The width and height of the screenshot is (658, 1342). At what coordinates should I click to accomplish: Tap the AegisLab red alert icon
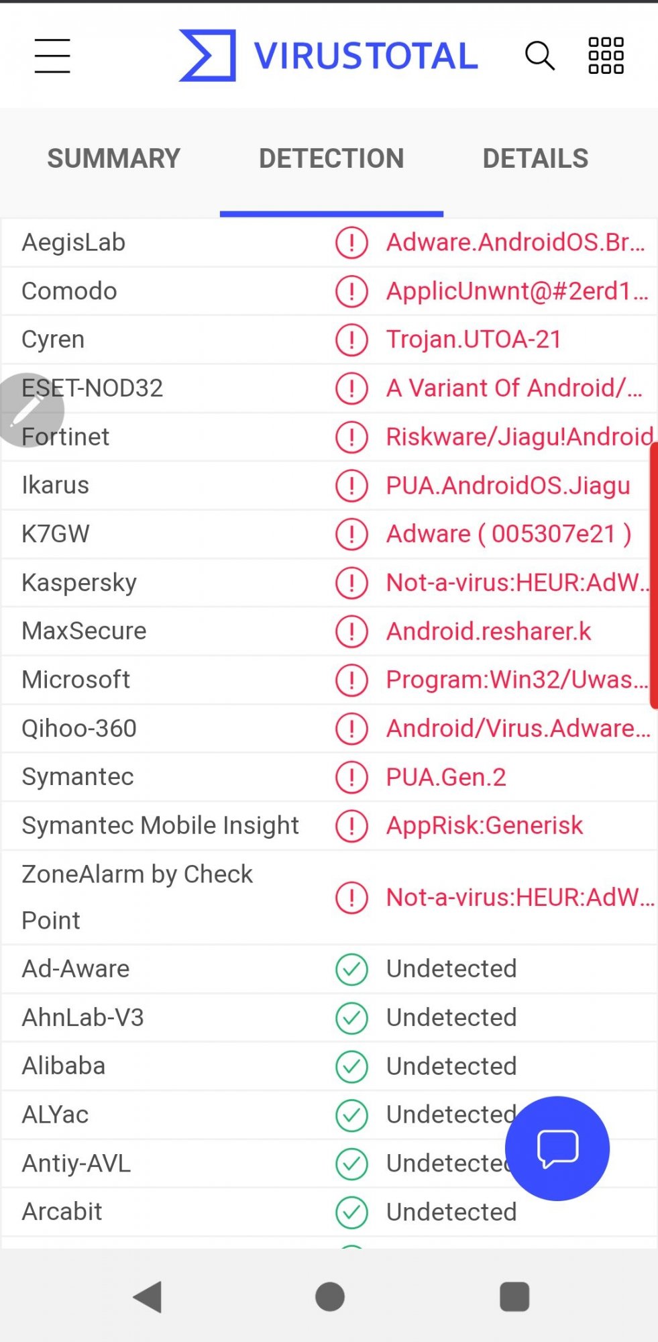point(351,243)
